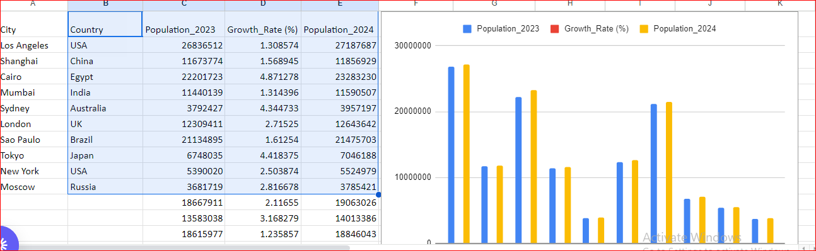Image resolution: width=816 pixels, height=251 pixels.
Task: Select cell with value 27187687
Action: [x=339, y=45]
